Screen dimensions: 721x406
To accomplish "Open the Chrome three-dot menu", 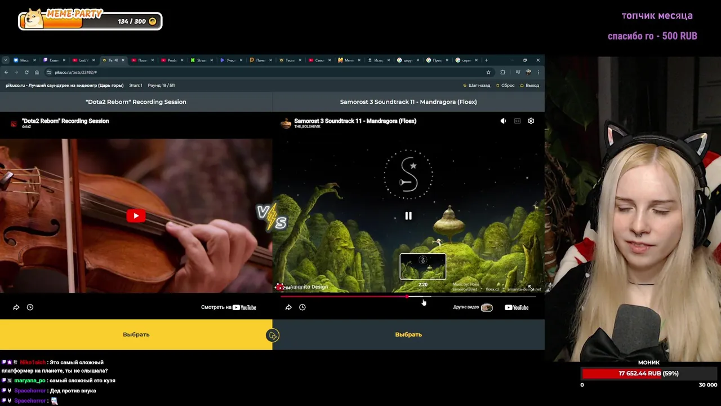I will point(538,72).
